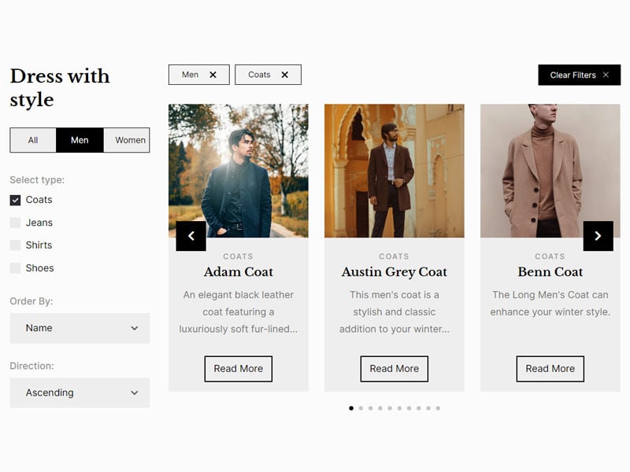Remove the Coats filter tag X icon
630x472 pixels.
(x=284, y=75)
